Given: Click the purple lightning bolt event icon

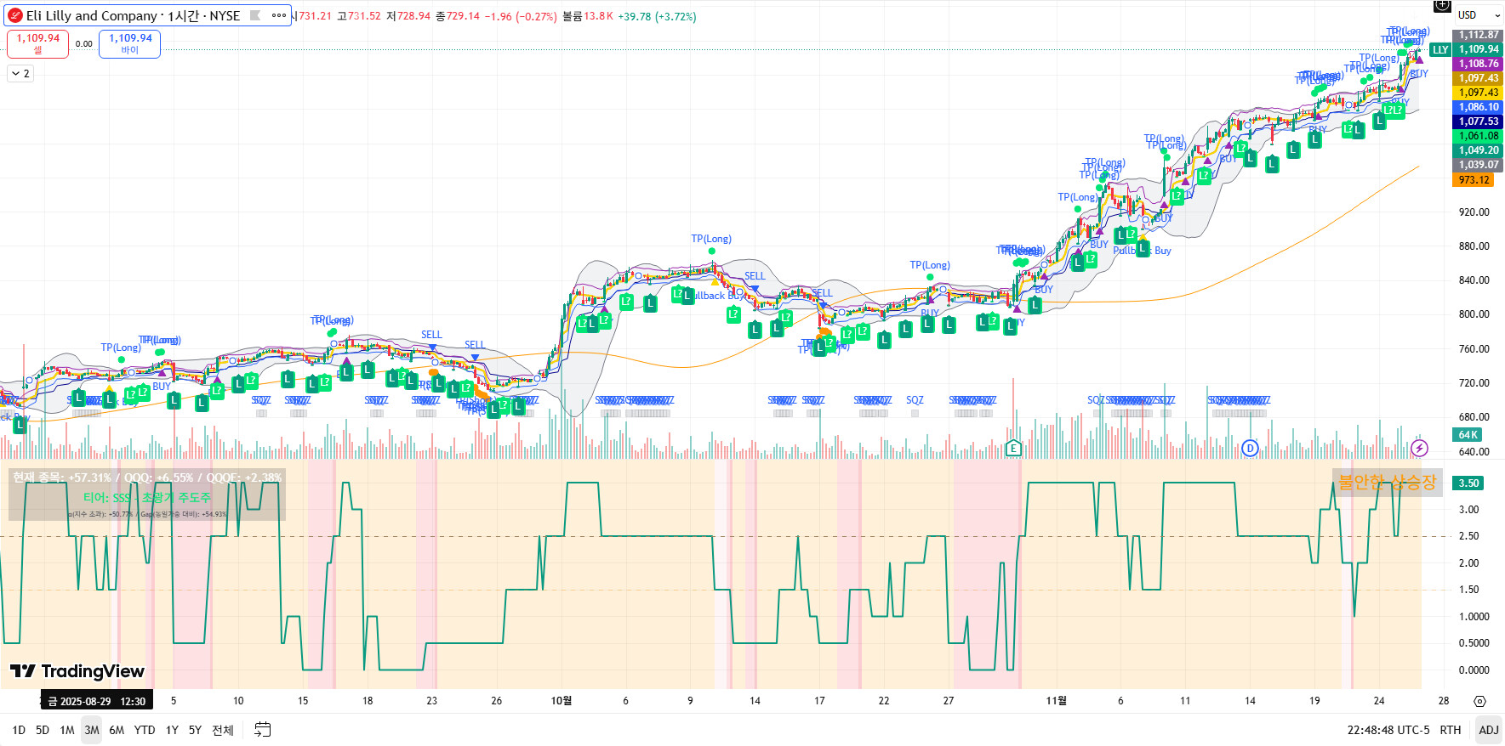Looking at the screenshot, I should tap(1419, 448).
